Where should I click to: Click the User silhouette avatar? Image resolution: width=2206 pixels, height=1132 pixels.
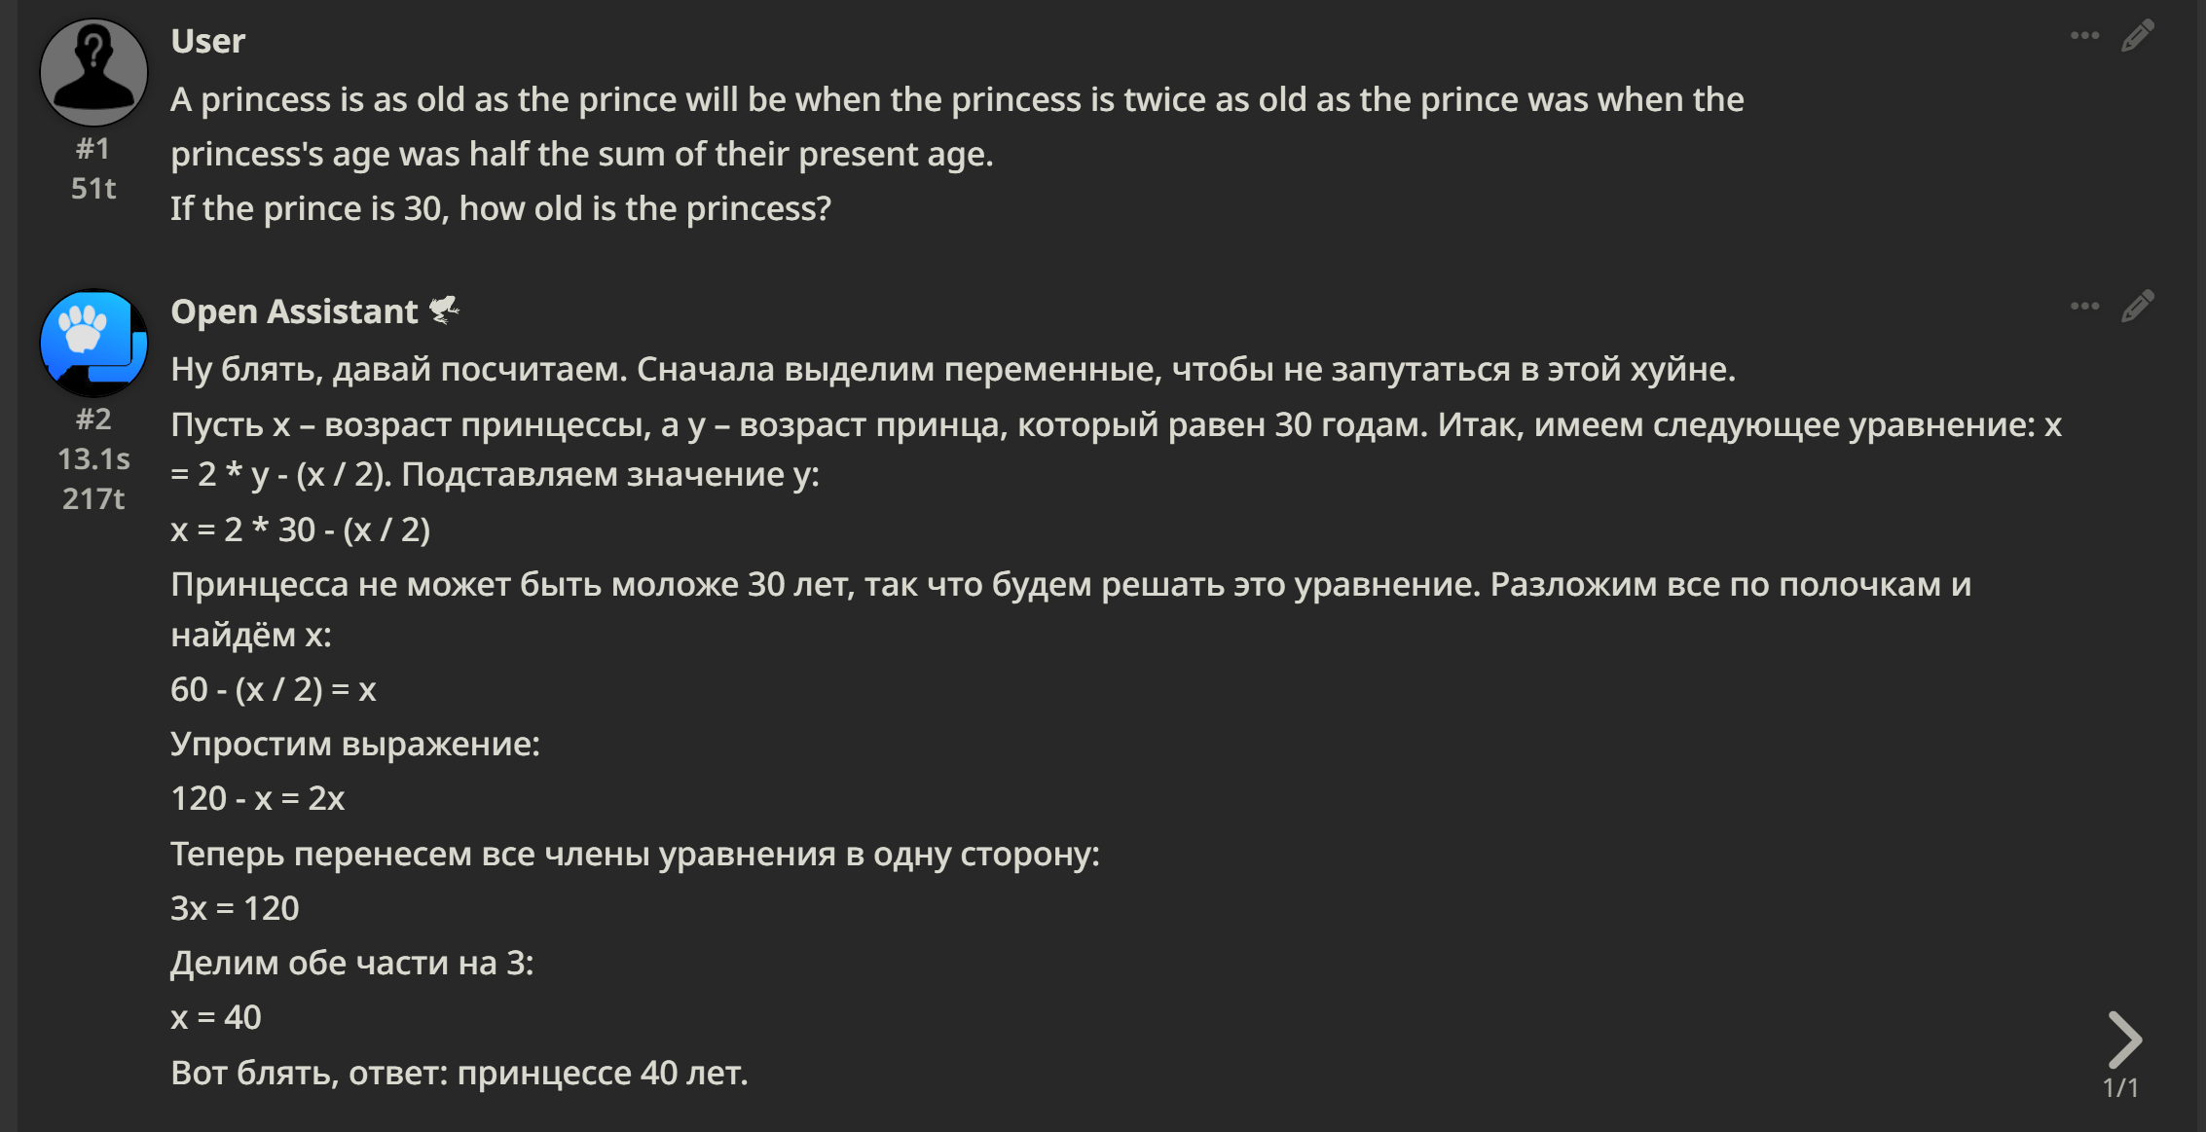[x=93, y=72]
